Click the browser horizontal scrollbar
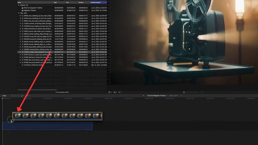258x145 pixels. [37, 90]
